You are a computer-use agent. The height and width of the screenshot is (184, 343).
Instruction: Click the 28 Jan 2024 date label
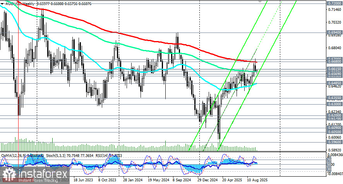click(132, 180)
